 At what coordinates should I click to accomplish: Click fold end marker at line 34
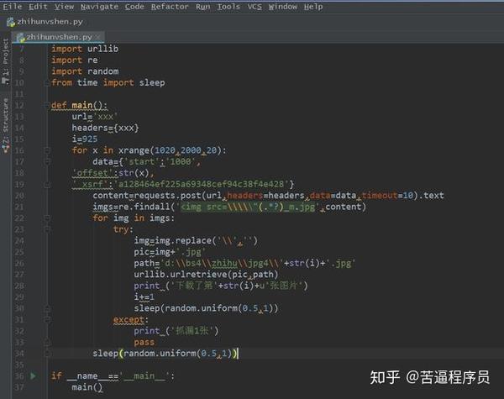click(x=47, y=354)
